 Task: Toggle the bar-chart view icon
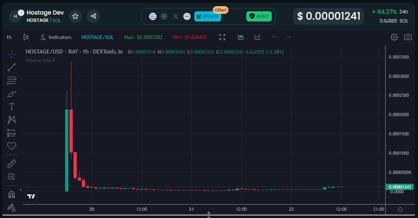(x=257, y=37)
